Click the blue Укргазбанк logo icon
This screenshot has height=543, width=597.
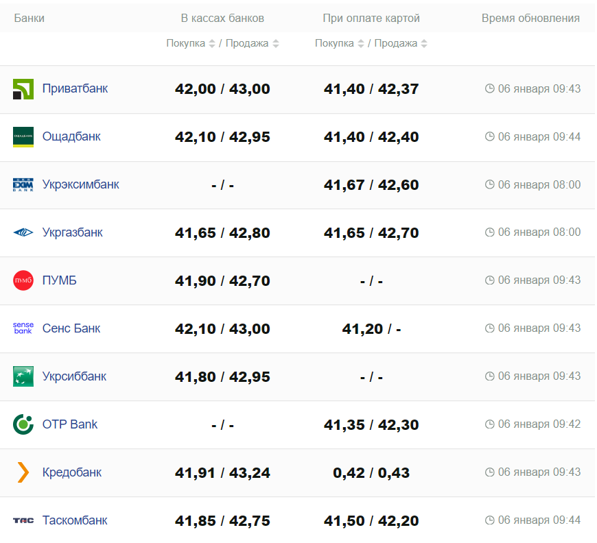(23, 232)
